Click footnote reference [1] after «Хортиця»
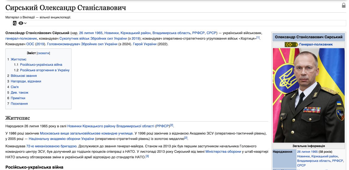Image resolution: width=349 pixels, height=170 pixels. [x=258, y=38]
